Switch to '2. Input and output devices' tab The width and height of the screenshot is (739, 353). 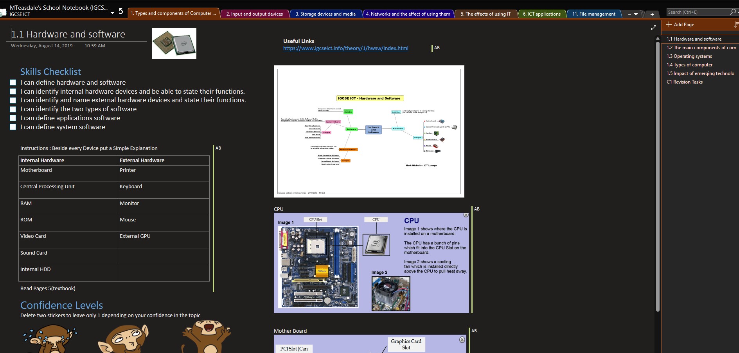254,14
